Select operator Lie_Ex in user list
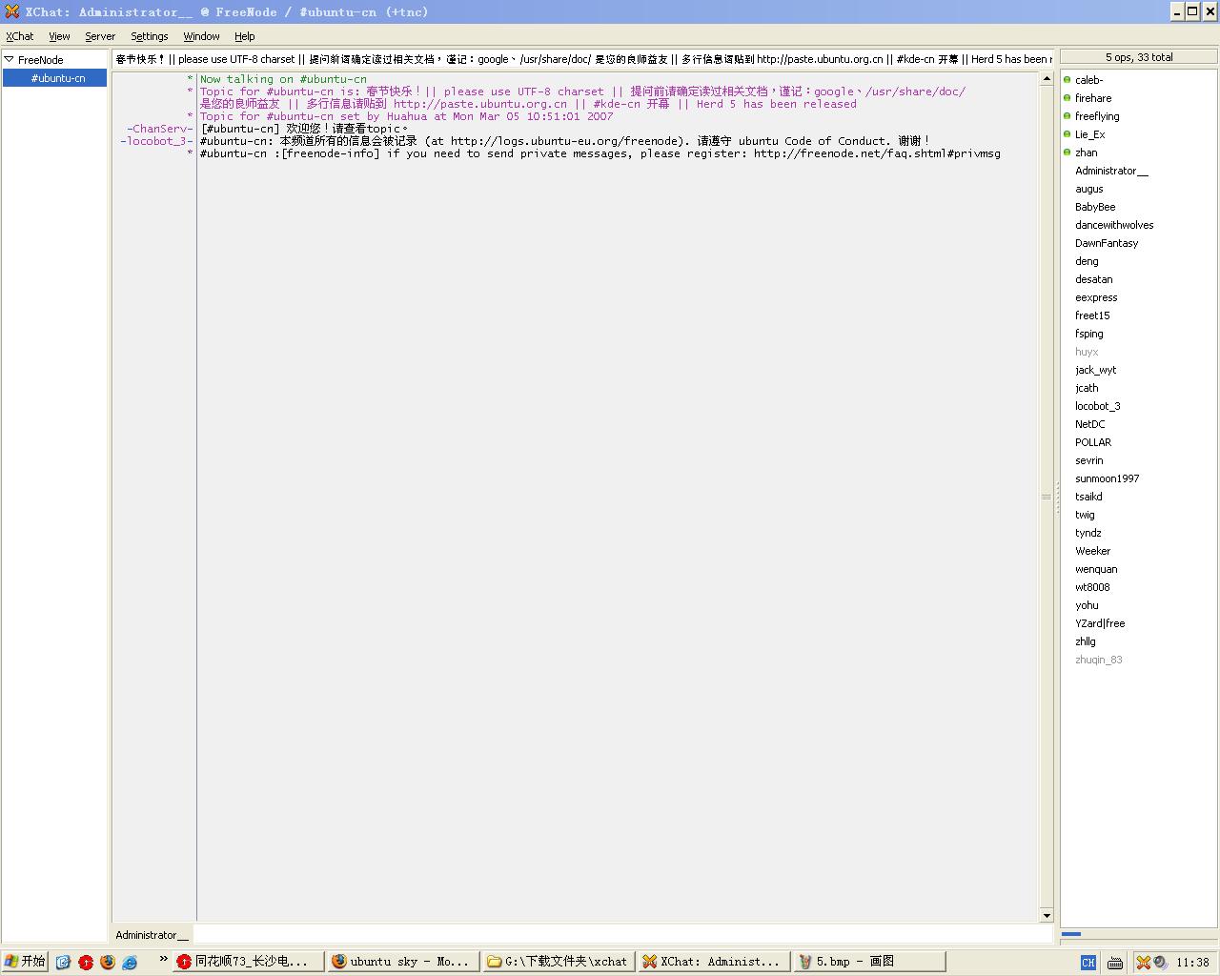 [x=1090, y=134]
